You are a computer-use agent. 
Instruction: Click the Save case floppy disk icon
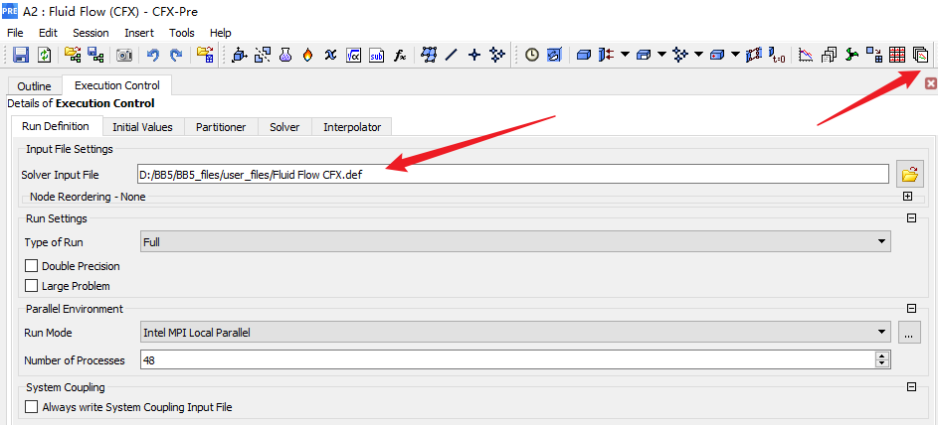pyautogui.click(x=21, y=55)
